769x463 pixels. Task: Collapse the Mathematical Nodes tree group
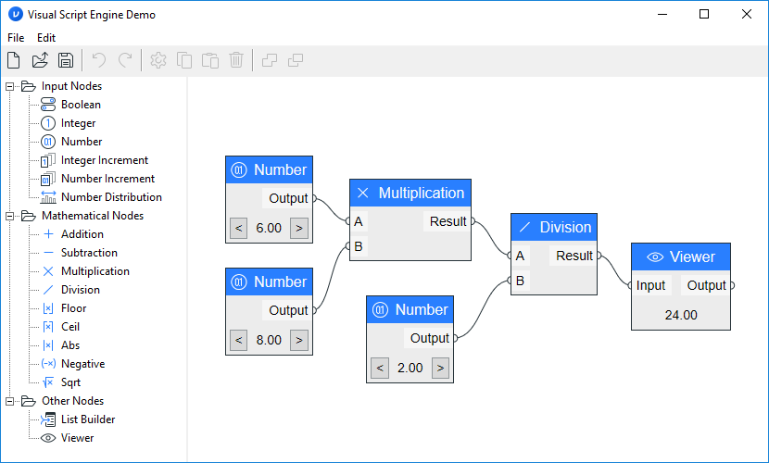tap(11, 216)
